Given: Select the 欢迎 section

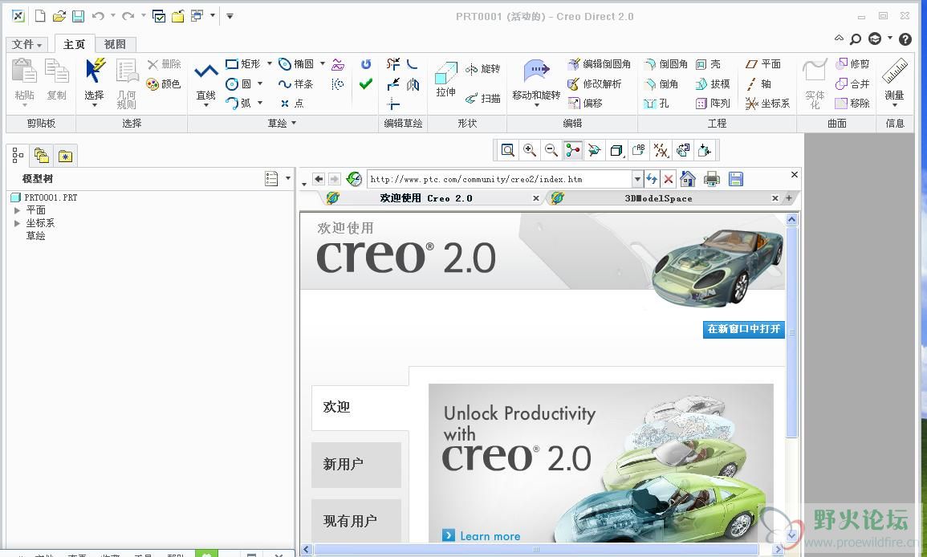Looking at the screenshot, I should [360, 407].
